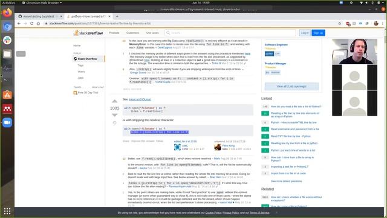The image size is (387, 218).
Task: Open linked 'Read TXT file line by line - Python'
Action: coord(291,136)
